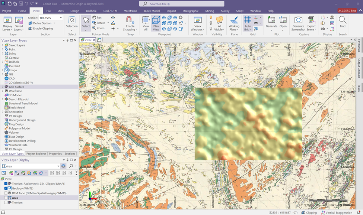Enable the Thorium layer checkbox
This screenshot has height=215, width=363.
pyautogui.click(x=6, y=203)
